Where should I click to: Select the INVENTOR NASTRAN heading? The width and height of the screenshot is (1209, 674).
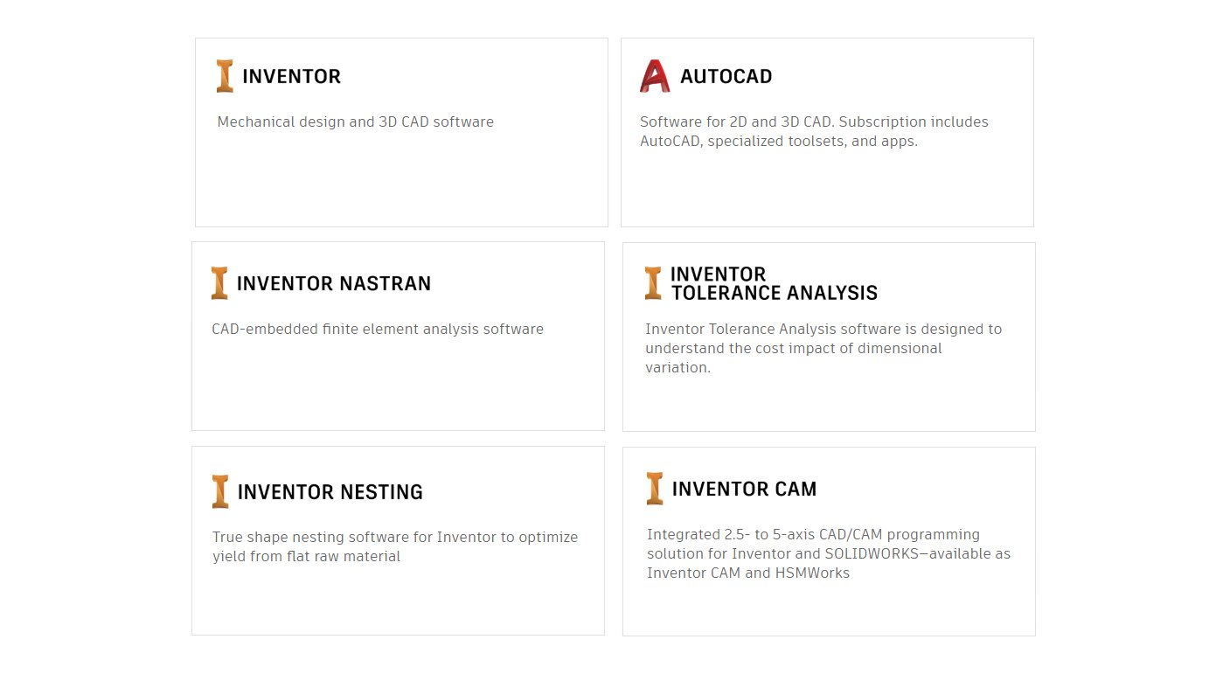pyautogui.click(x=333, y=284)
